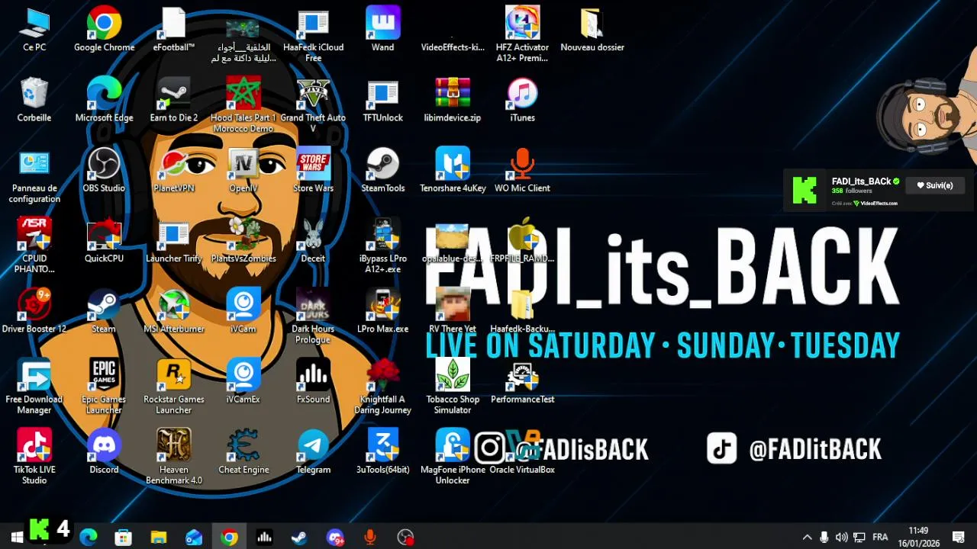Image resolution: width=977 pixels, height=549 pixels.
Task: Open Panneau de configuration icon
Action: tap(34, 177)
